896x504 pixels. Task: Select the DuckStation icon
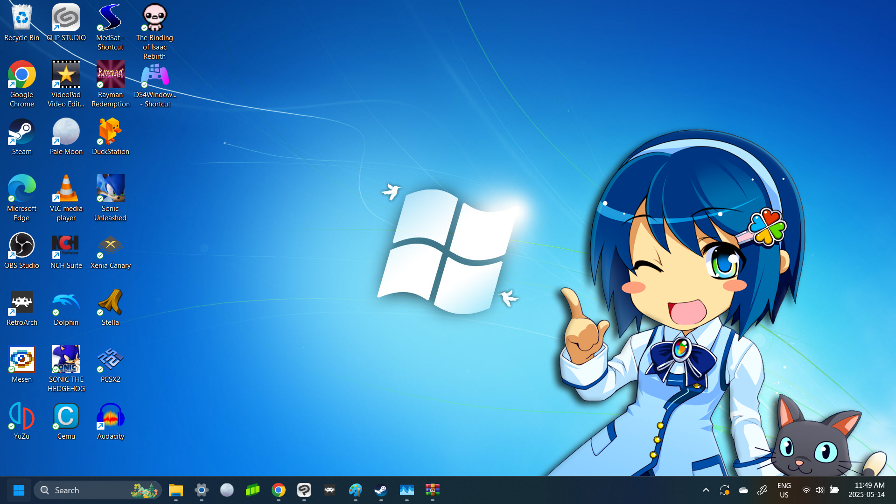pyautogui.click(x=110, y=137)
